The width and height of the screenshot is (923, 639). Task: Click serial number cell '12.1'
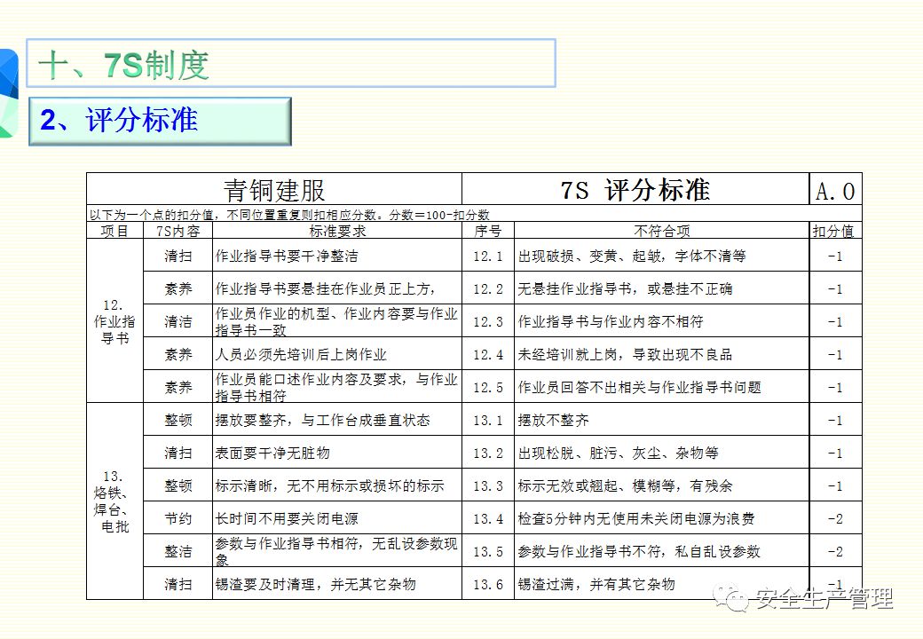[488, 256]
